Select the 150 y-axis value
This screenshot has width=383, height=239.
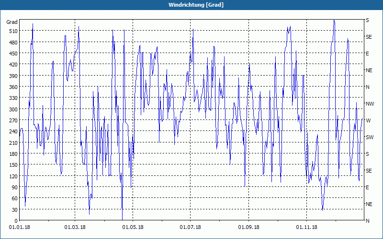[x=13, y=165]
